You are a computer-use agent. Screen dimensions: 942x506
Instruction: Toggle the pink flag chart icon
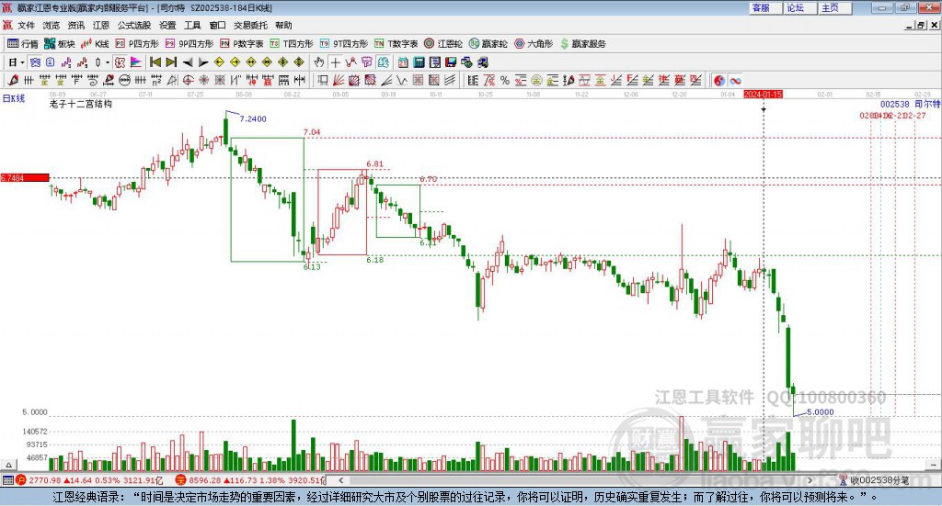[x=136, y=62]
